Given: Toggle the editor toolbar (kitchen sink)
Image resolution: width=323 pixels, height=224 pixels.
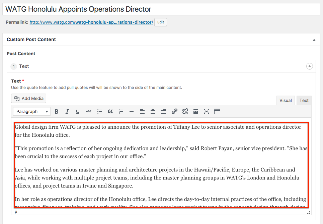Looking at the screenshot, I should pos(217,112).
